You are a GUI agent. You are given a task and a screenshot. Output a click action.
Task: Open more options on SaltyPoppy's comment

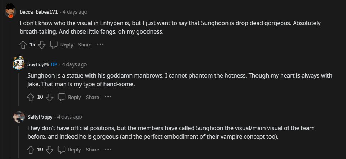coord(108,150)
